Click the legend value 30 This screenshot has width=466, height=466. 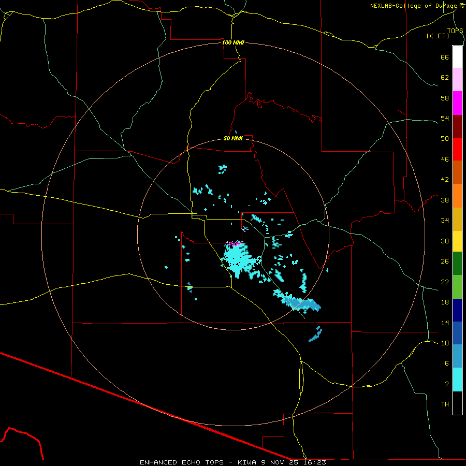[445, 241]
